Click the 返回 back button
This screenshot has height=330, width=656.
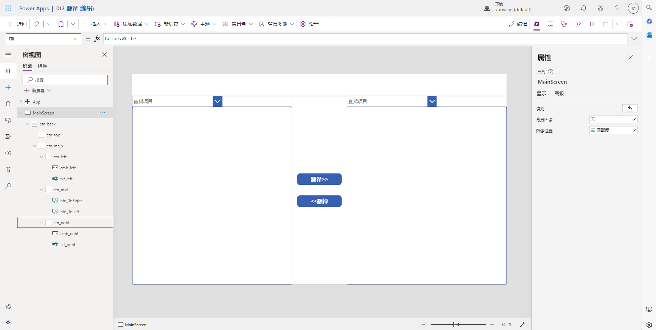pyautogui.click(x=17, y=24)
